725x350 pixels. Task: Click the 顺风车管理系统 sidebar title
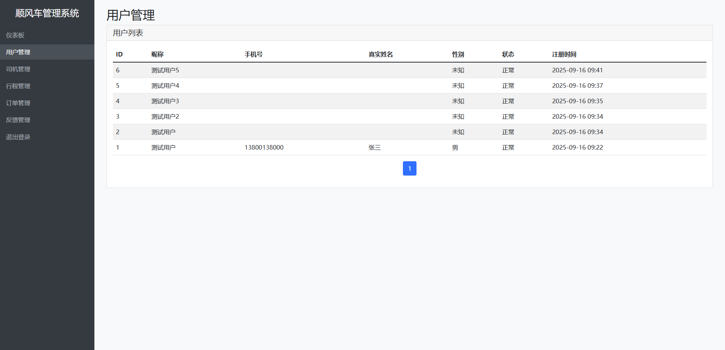[x=47, y=13]
